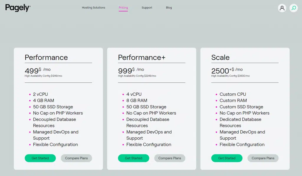Click Managed DevOps and Support in Performance+ card
302x176 pixels.
coord(149,135)
